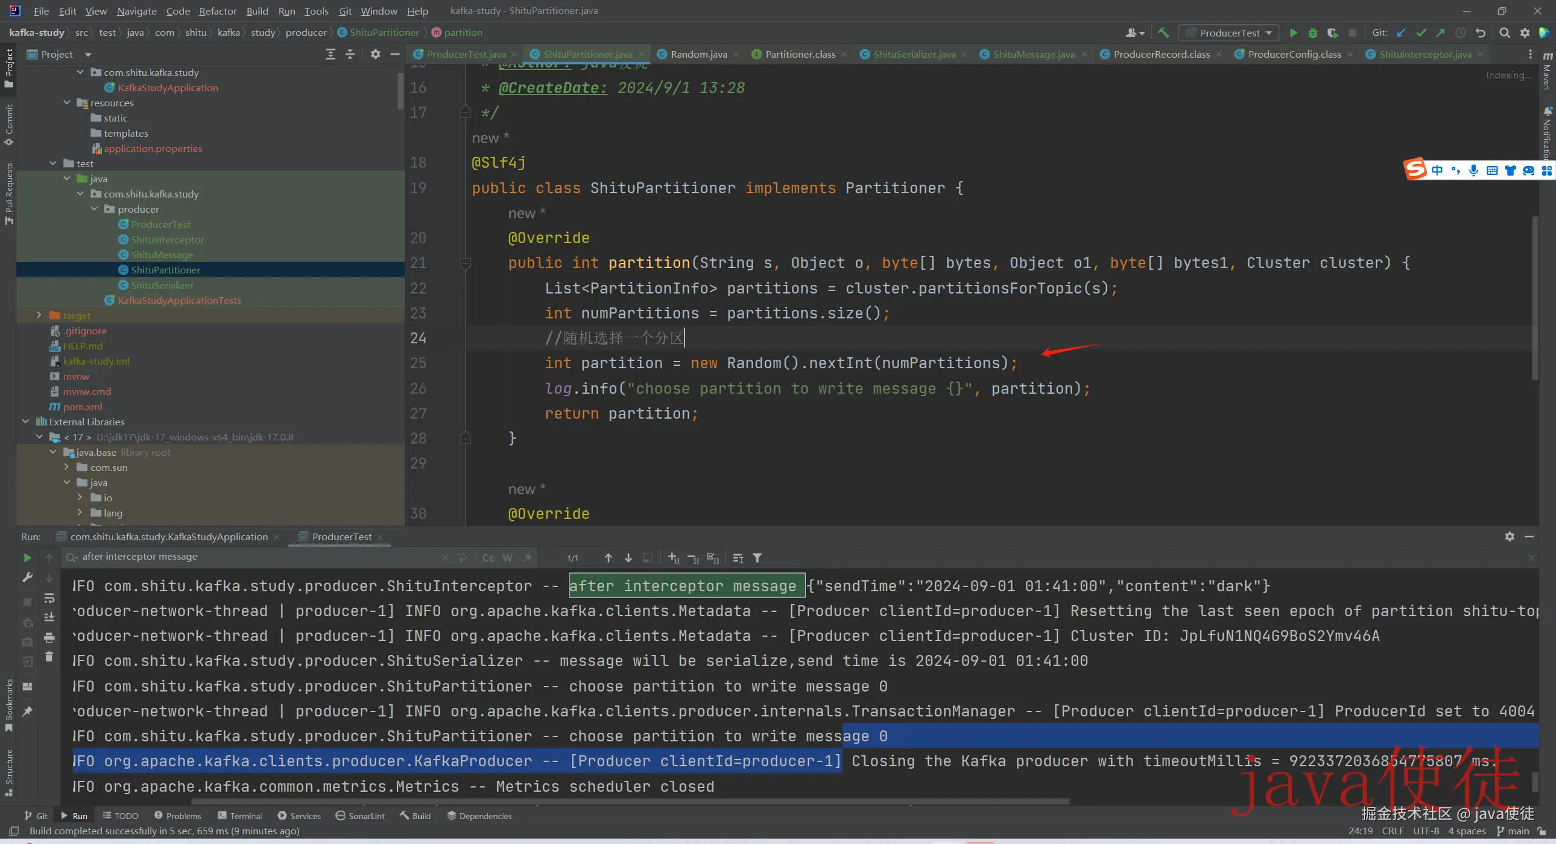Click the Git Commit checkmark icon

[1421, 33]
